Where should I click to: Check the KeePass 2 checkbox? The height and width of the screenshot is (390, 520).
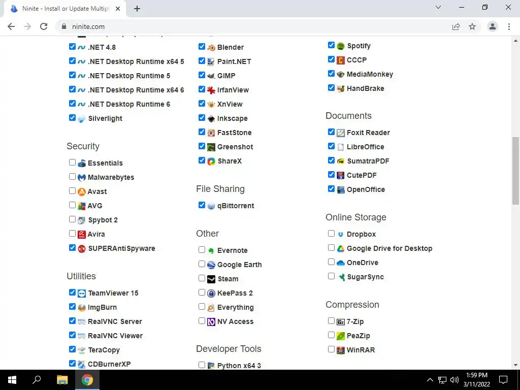pos(202,292)
